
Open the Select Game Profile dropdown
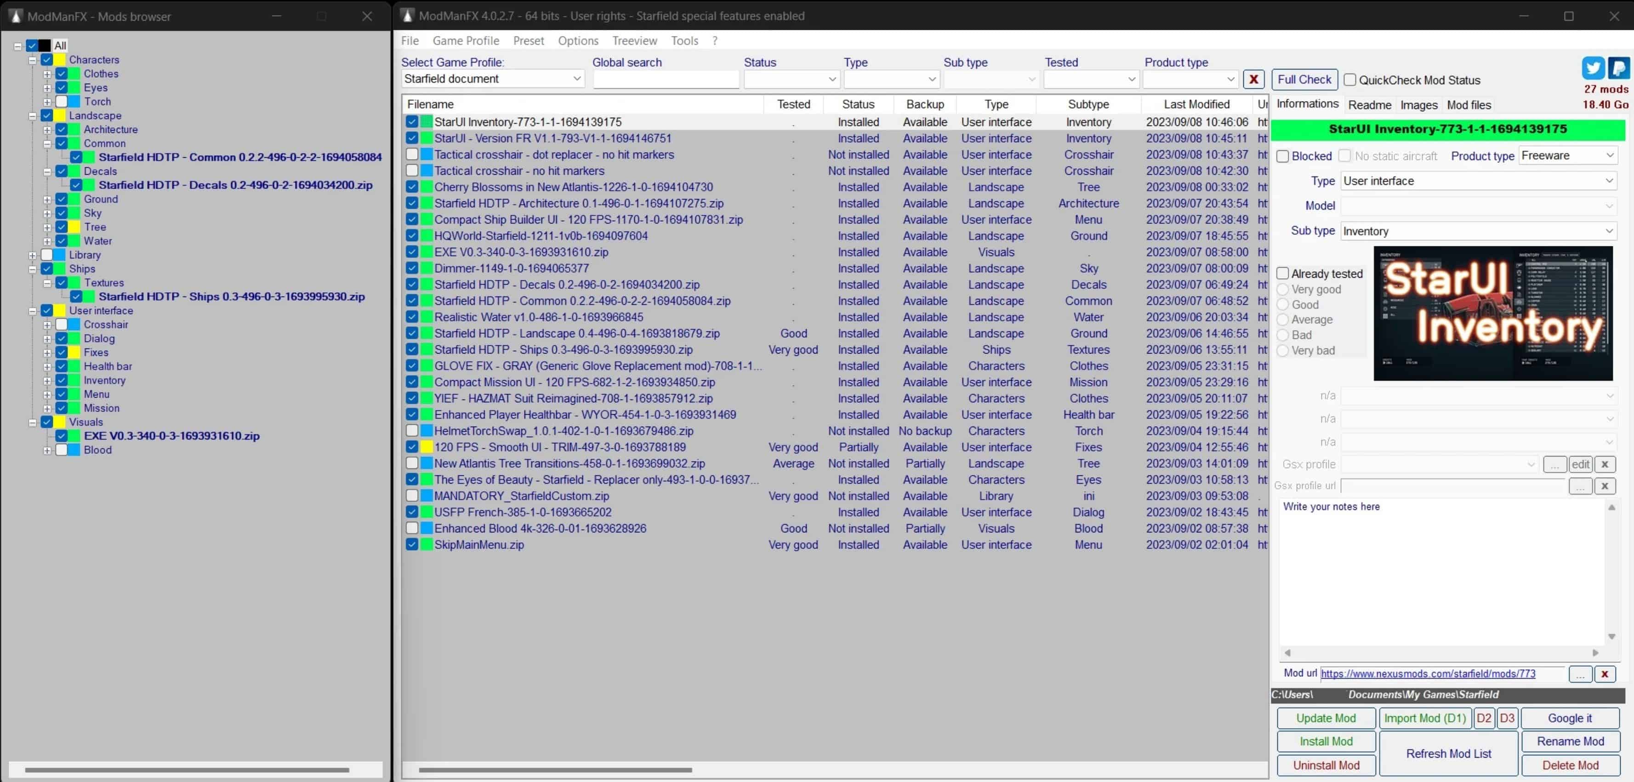tap(576, 79)
